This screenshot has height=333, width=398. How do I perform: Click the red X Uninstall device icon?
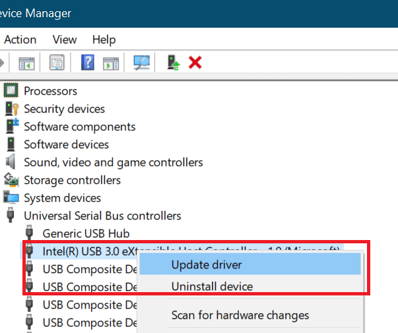point(195,63)
